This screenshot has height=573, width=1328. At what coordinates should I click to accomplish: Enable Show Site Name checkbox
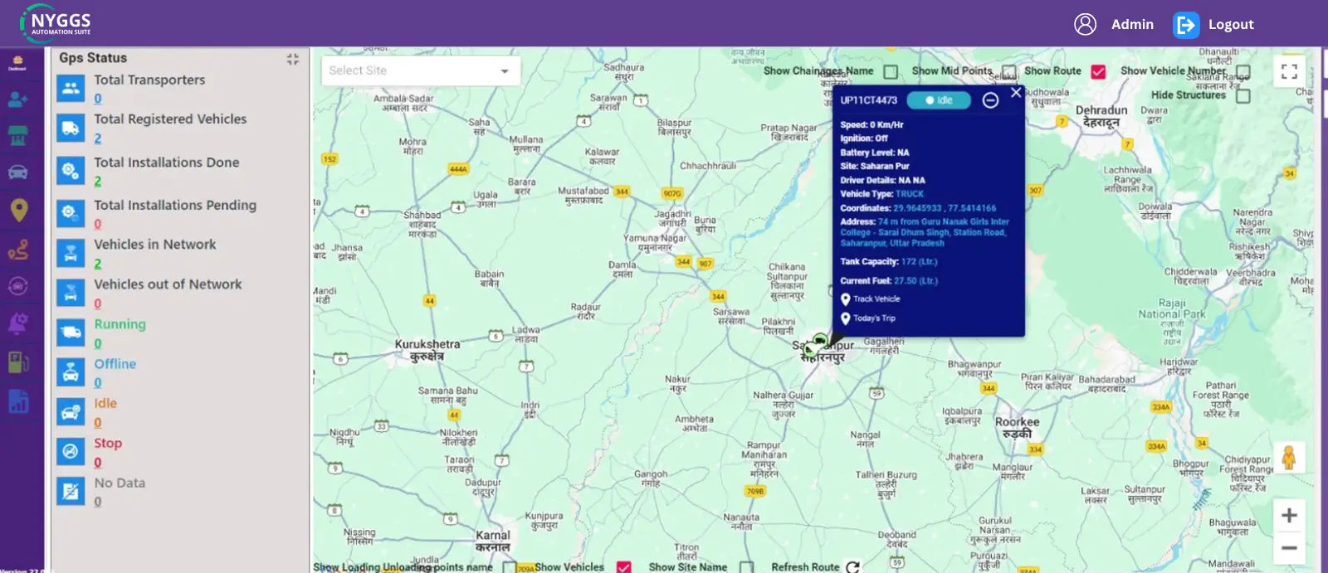[746, 567]
